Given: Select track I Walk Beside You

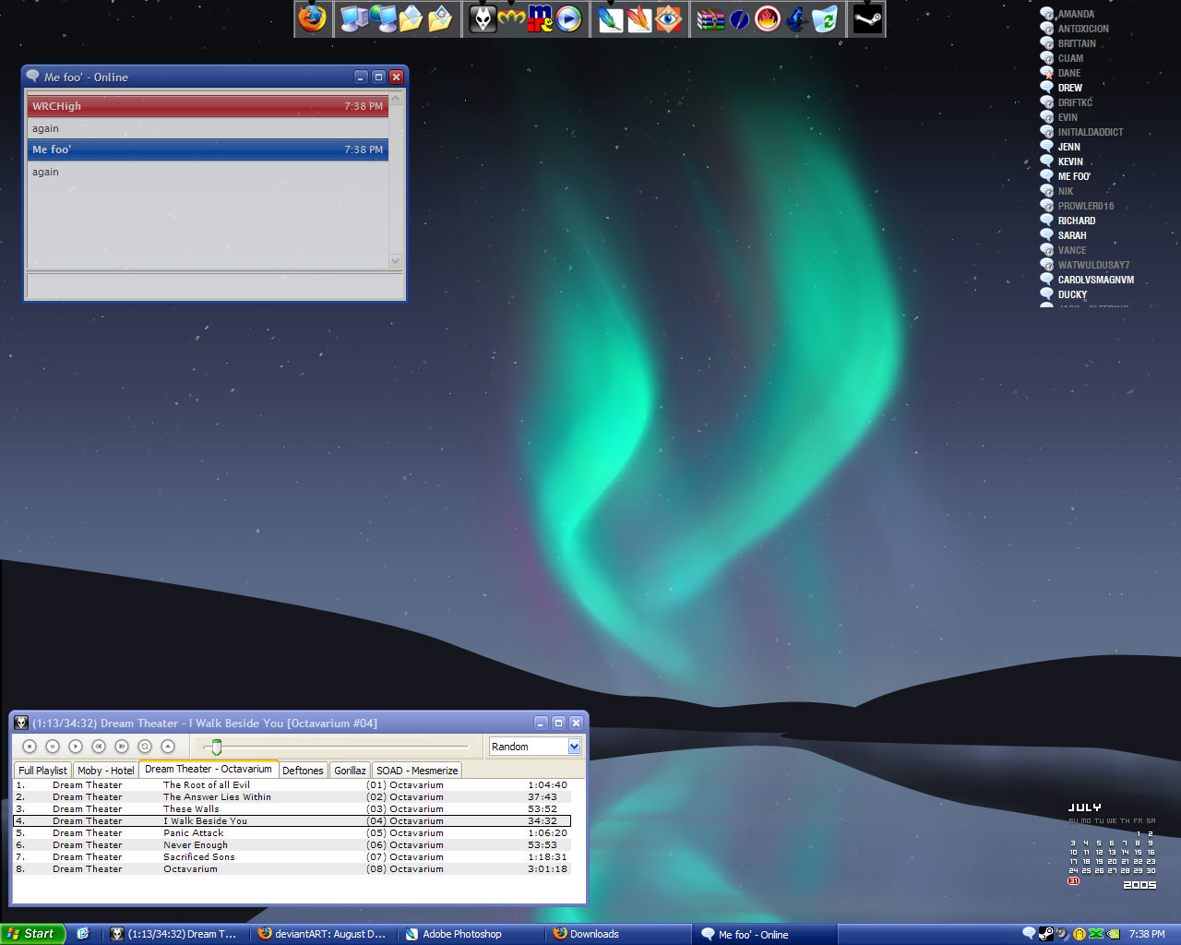Looking at the screenshot, I should tap(292, 821).
